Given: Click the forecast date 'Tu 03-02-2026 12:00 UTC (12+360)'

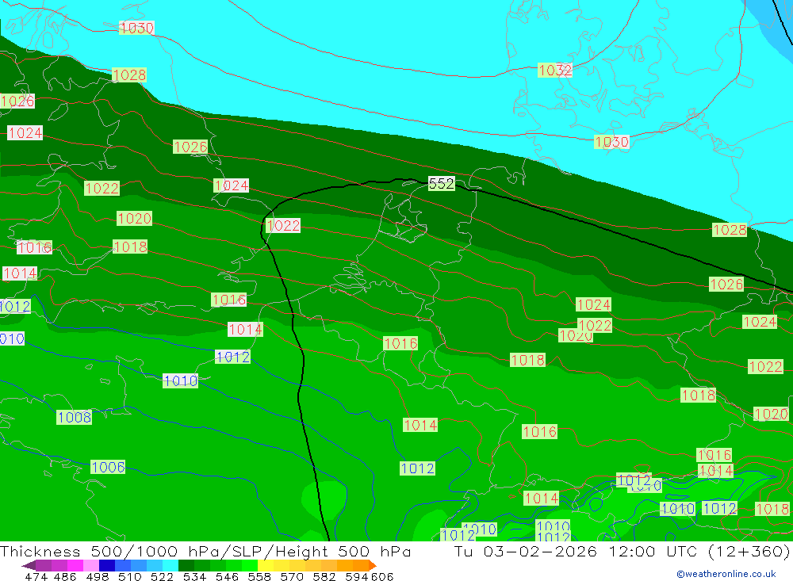Looking at the screenshot, I should point(622,551).
